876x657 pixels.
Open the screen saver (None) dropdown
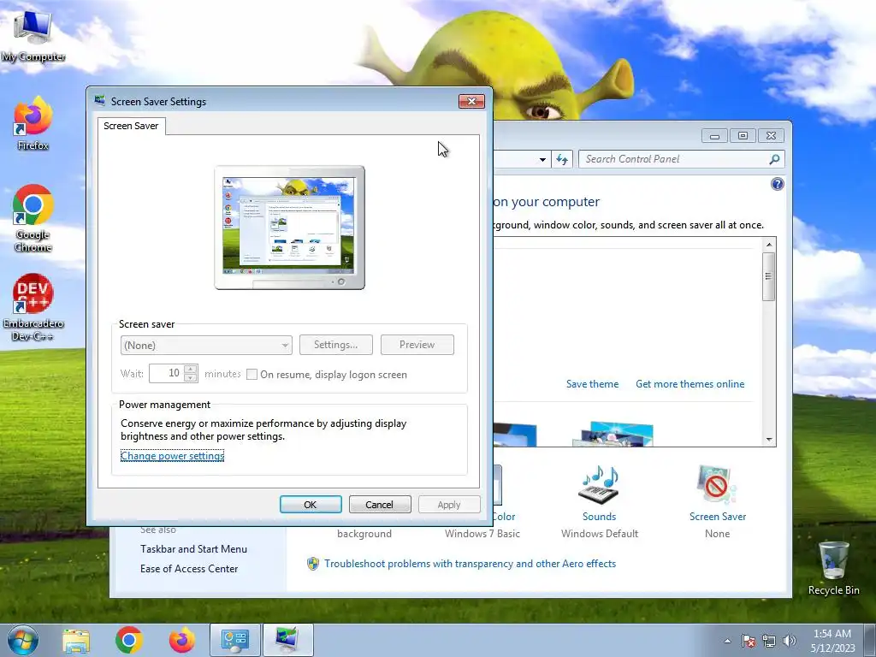[x=206, y=346]
